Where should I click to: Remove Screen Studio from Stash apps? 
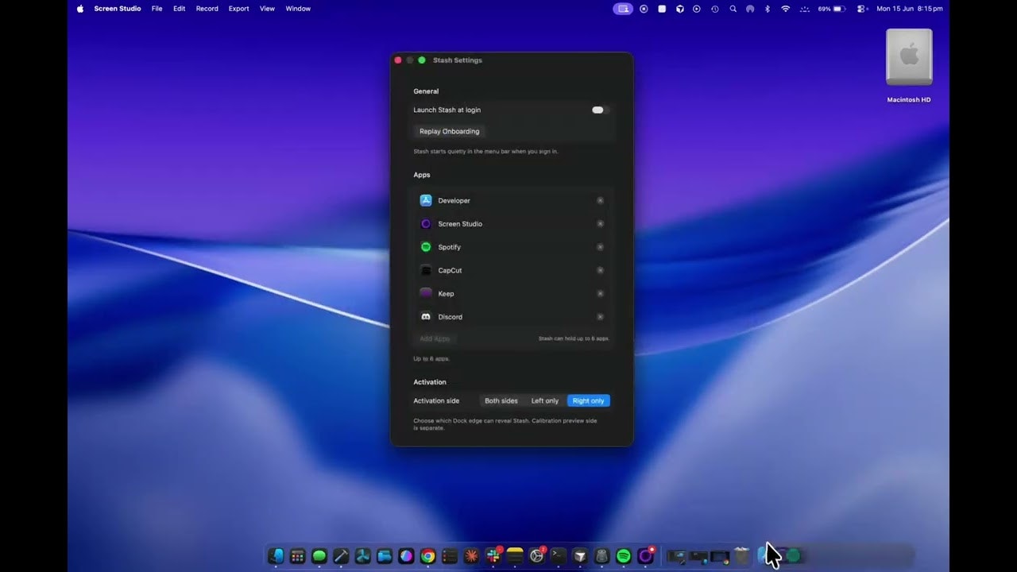(600, 224)
